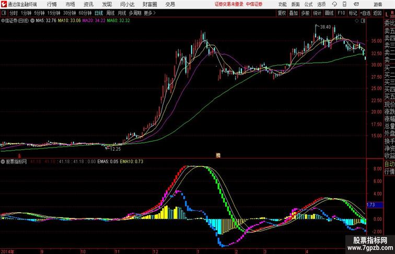Open the 财富圈 menu
This screenshot has height=254, width=395.
click(x=150, y=4)
